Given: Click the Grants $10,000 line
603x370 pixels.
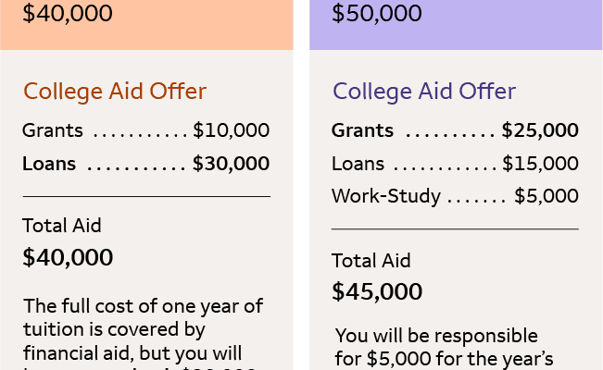Looking at the screenshot, I should pos(145,130).
